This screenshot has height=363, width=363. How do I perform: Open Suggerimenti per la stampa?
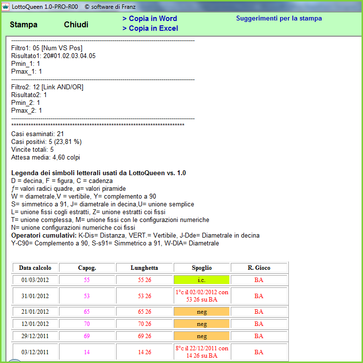pos(279,18)
